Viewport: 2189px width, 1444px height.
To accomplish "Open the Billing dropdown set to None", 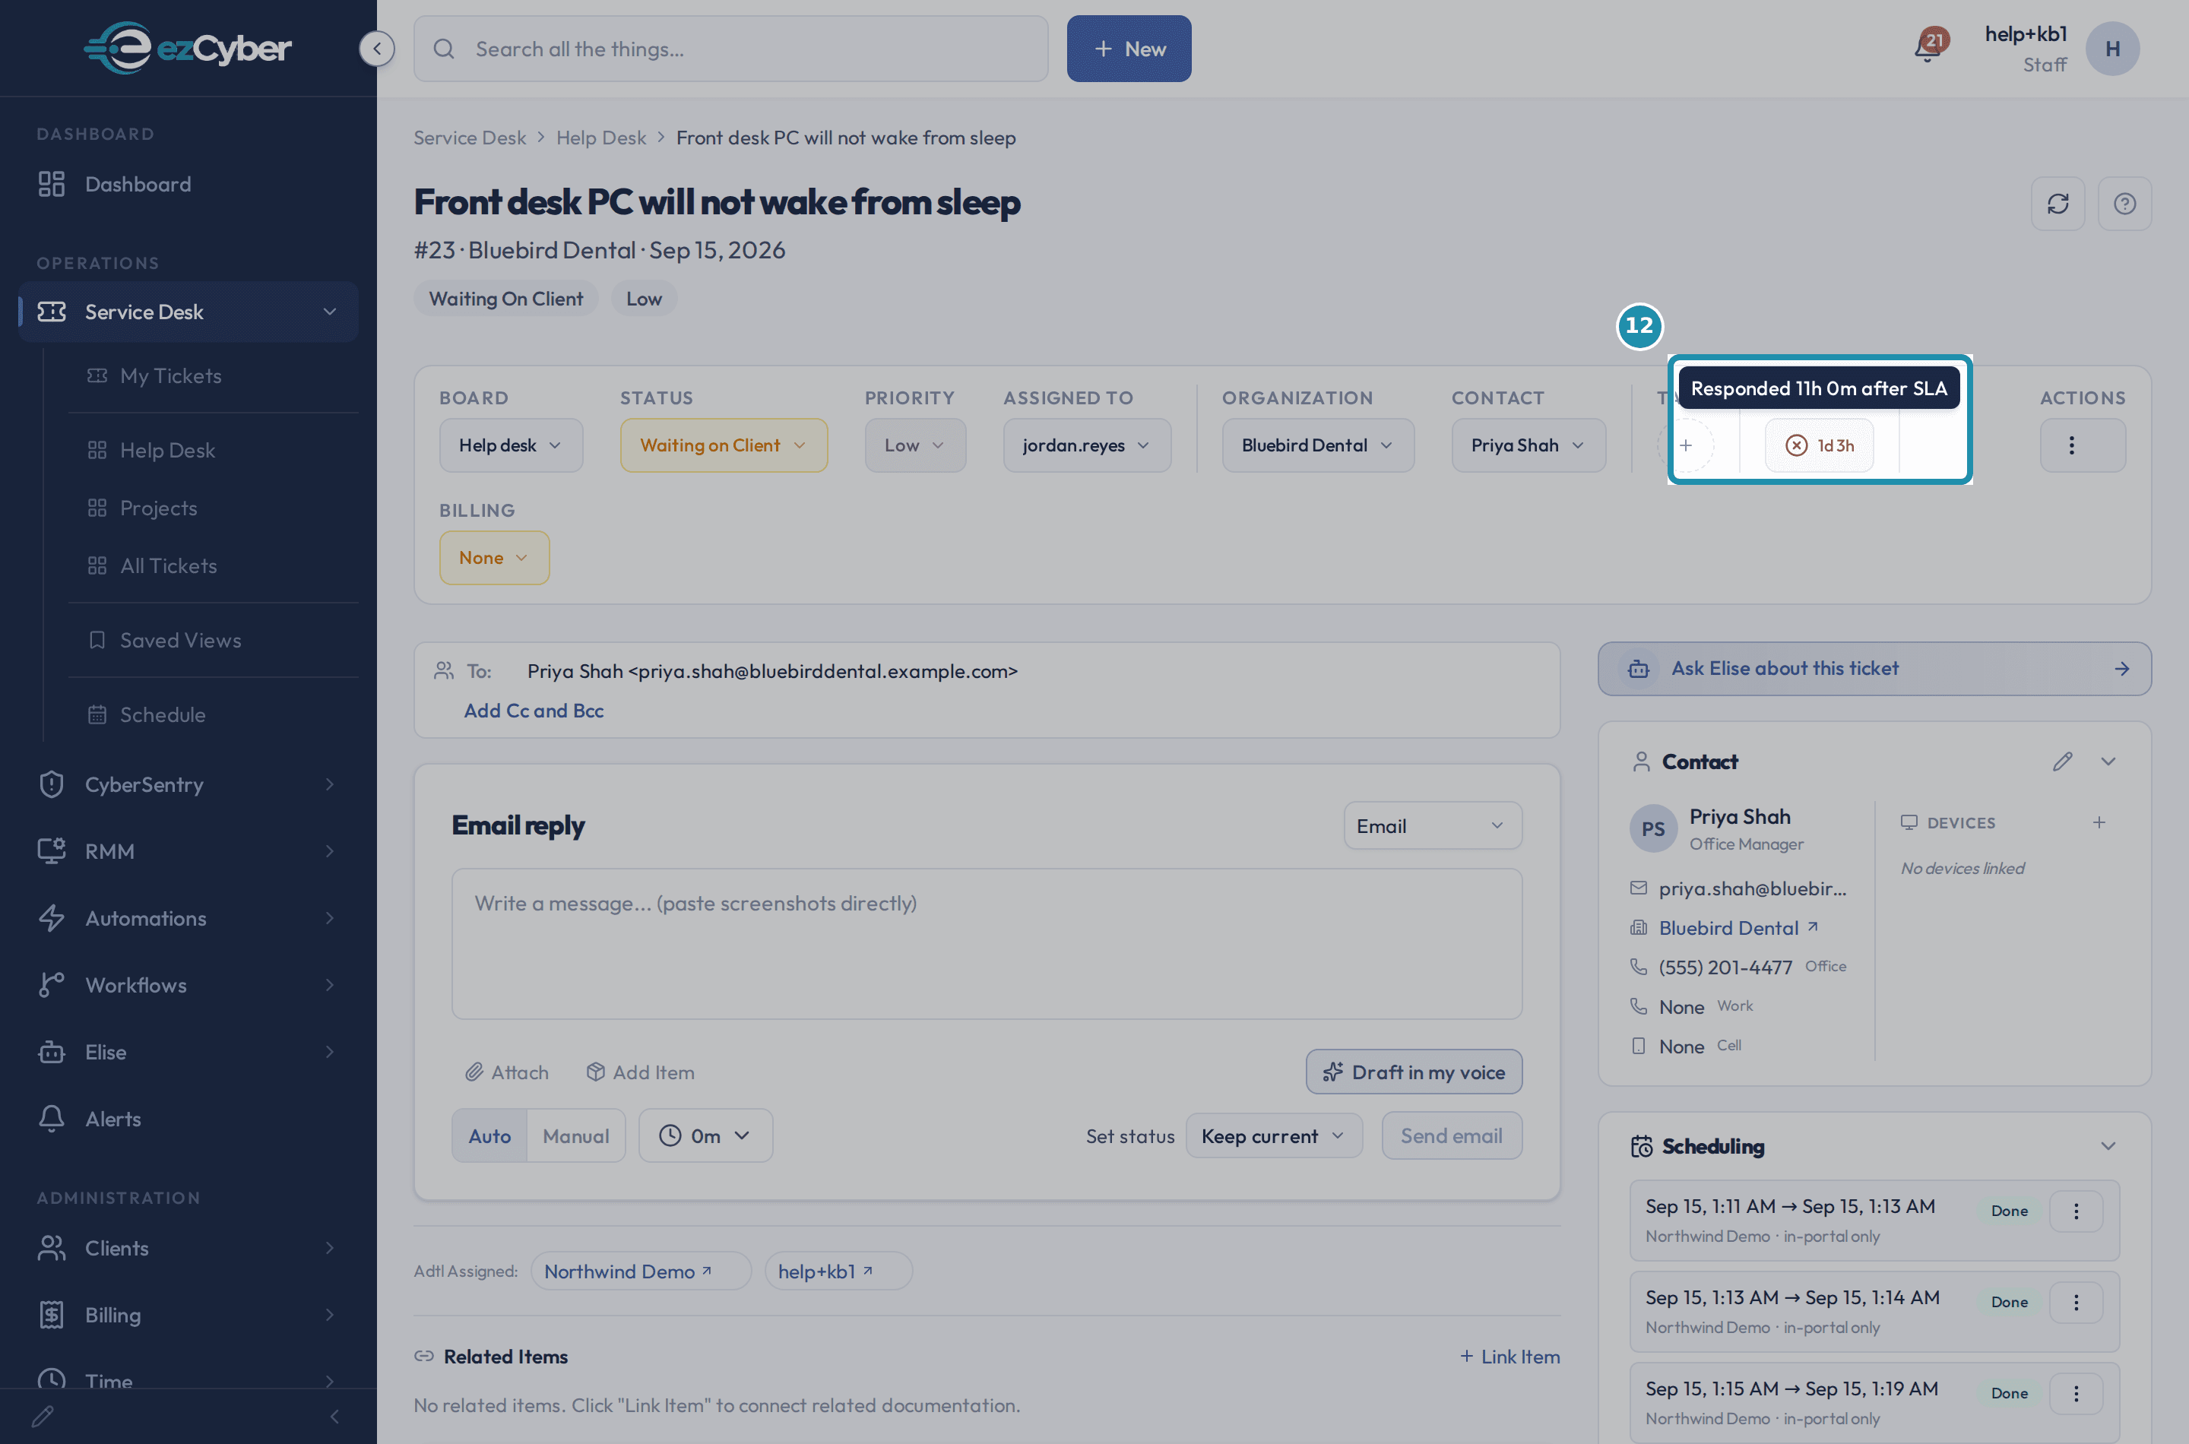I will (x=495, y=558).
